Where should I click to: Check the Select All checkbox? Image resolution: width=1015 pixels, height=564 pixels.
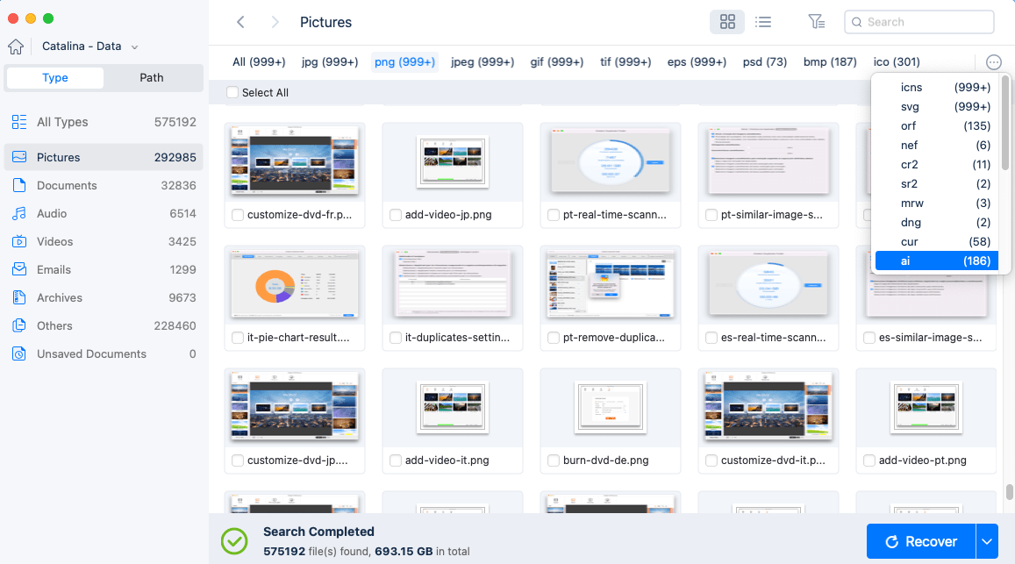tap(232, 93)
